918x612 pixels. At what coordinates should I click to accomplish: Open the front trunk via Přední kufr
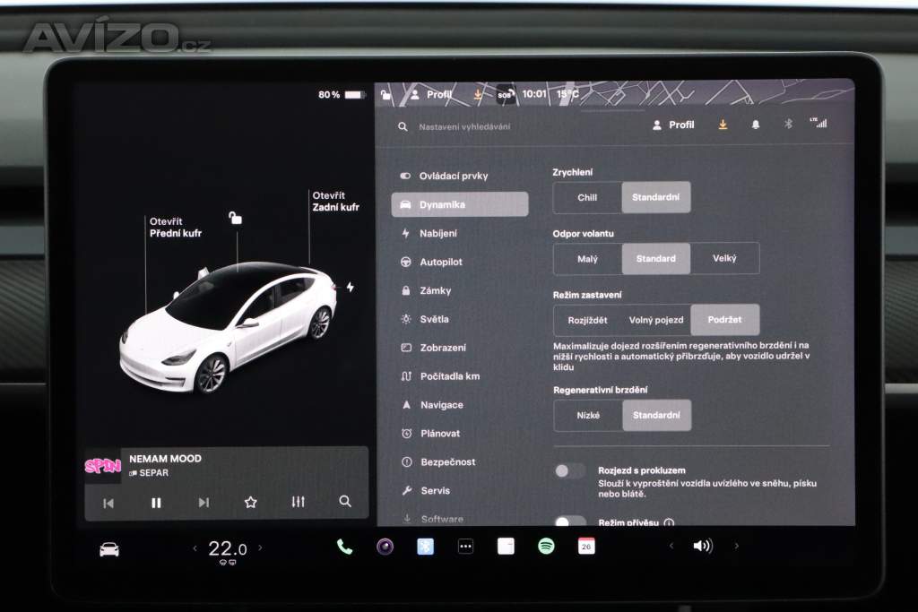175,228
